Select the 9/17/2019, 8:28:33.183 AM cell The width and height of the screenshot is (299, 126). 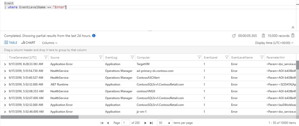coord(26,64)
